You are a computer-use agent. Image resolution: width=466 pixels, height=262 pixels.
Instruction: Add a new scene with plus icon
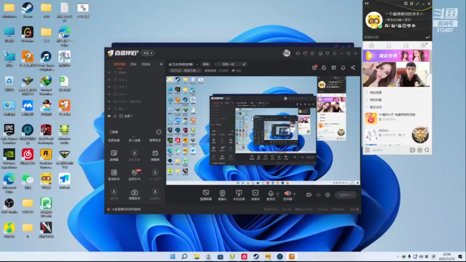[x=161, y=64]
